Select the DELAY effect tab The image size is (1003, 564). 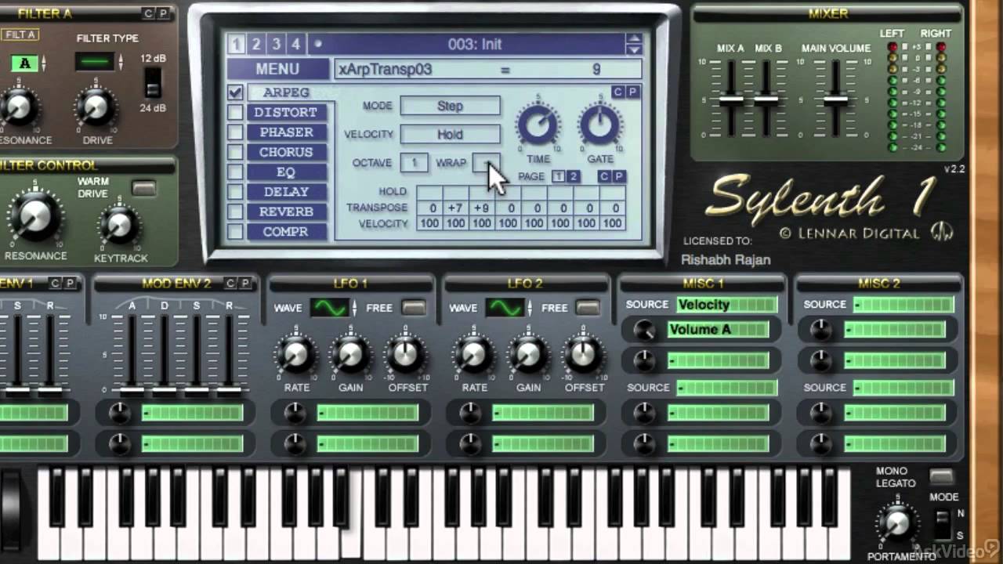pos(287,192)
